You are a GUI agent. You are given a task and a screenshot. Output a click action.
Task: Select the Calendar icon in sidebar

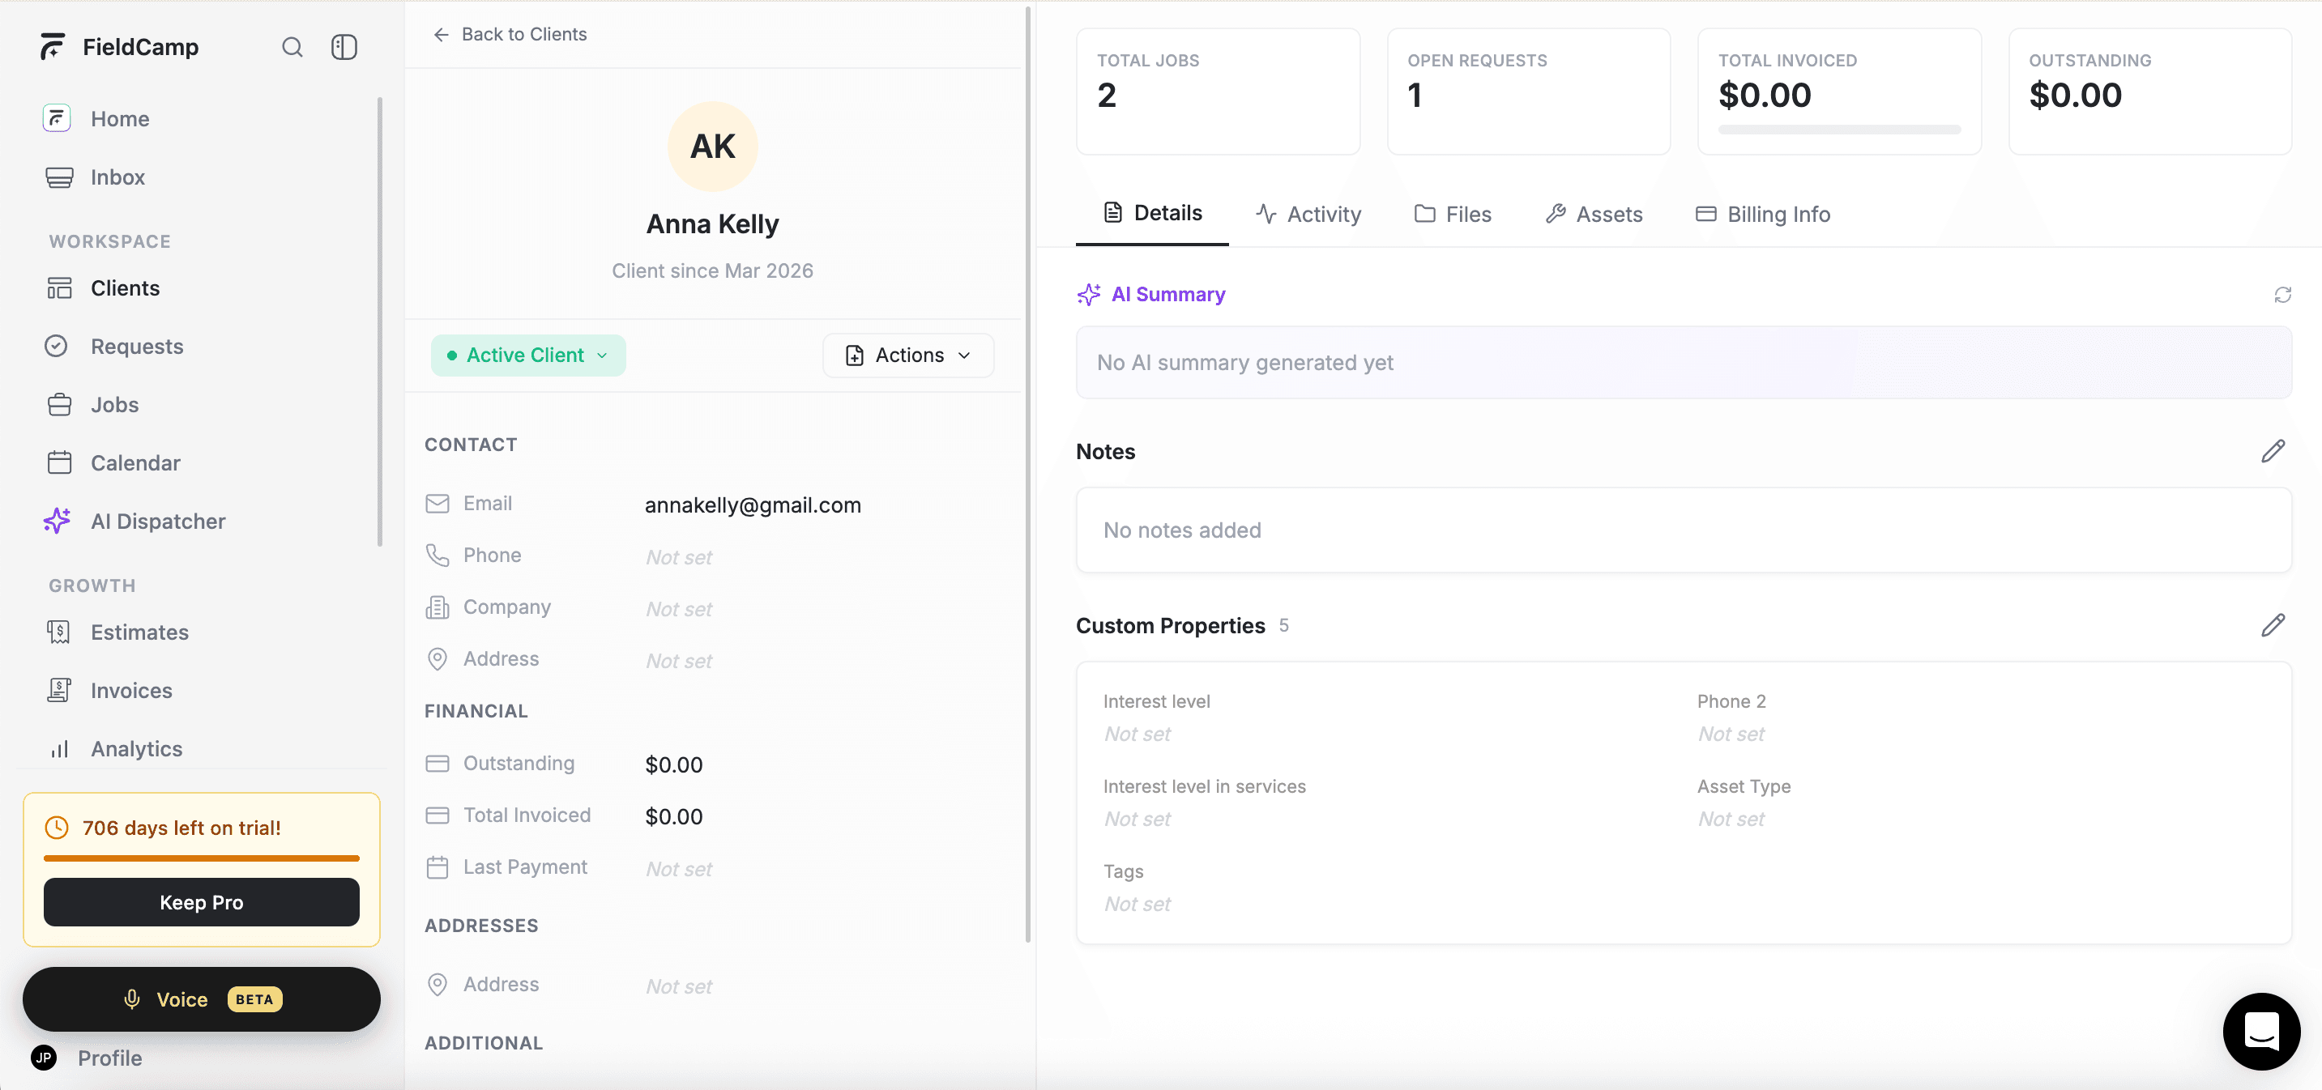click(x=58, y=462)
